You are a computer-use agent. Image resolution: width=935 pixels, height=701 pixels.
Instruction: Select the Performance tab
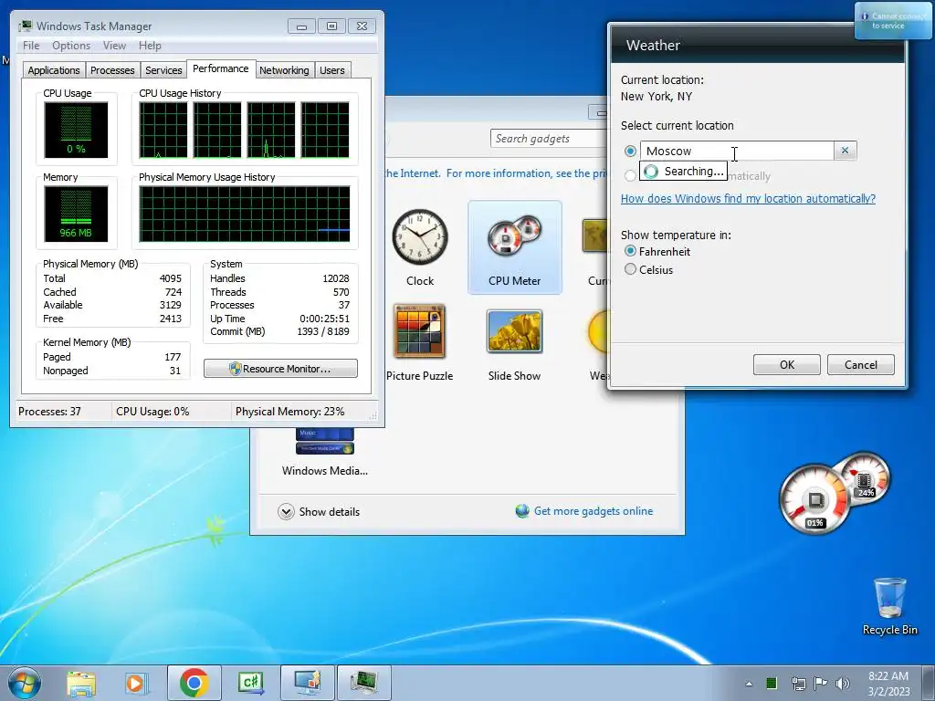tap(221, 68)
